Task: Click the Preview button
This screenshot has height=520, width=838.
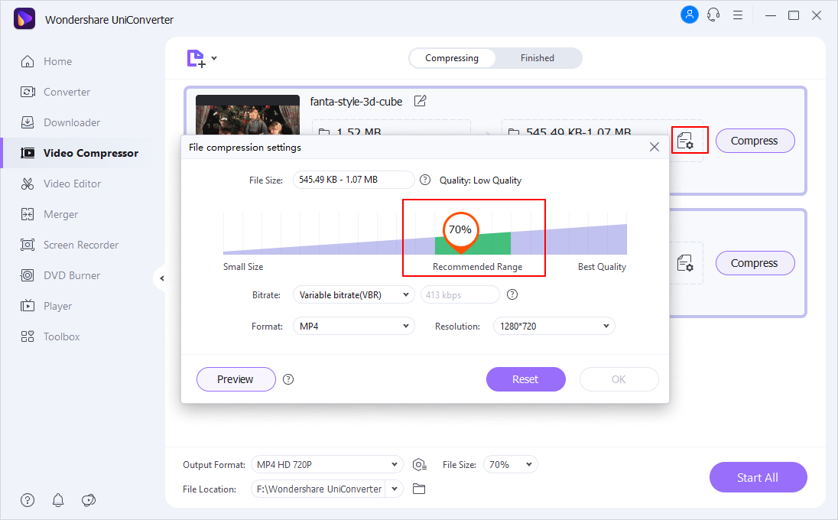Action: (x=235, y=379)
